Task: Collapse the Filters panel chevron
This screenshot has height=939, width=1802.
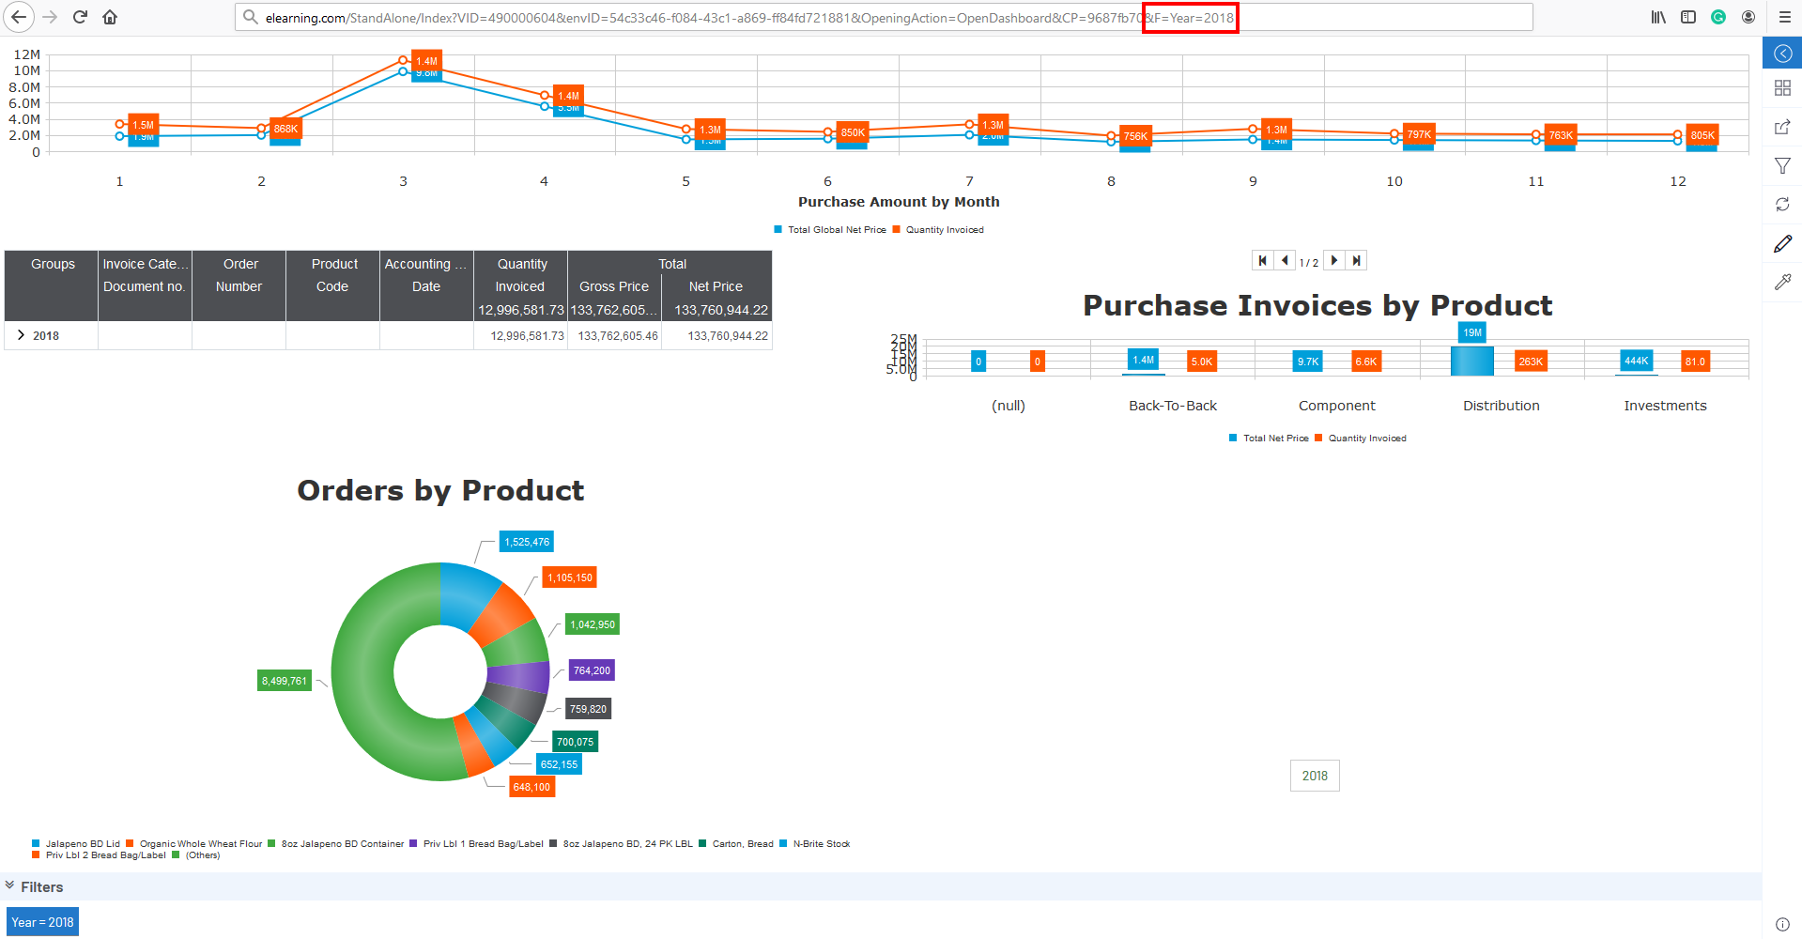Action: (10, 885)
